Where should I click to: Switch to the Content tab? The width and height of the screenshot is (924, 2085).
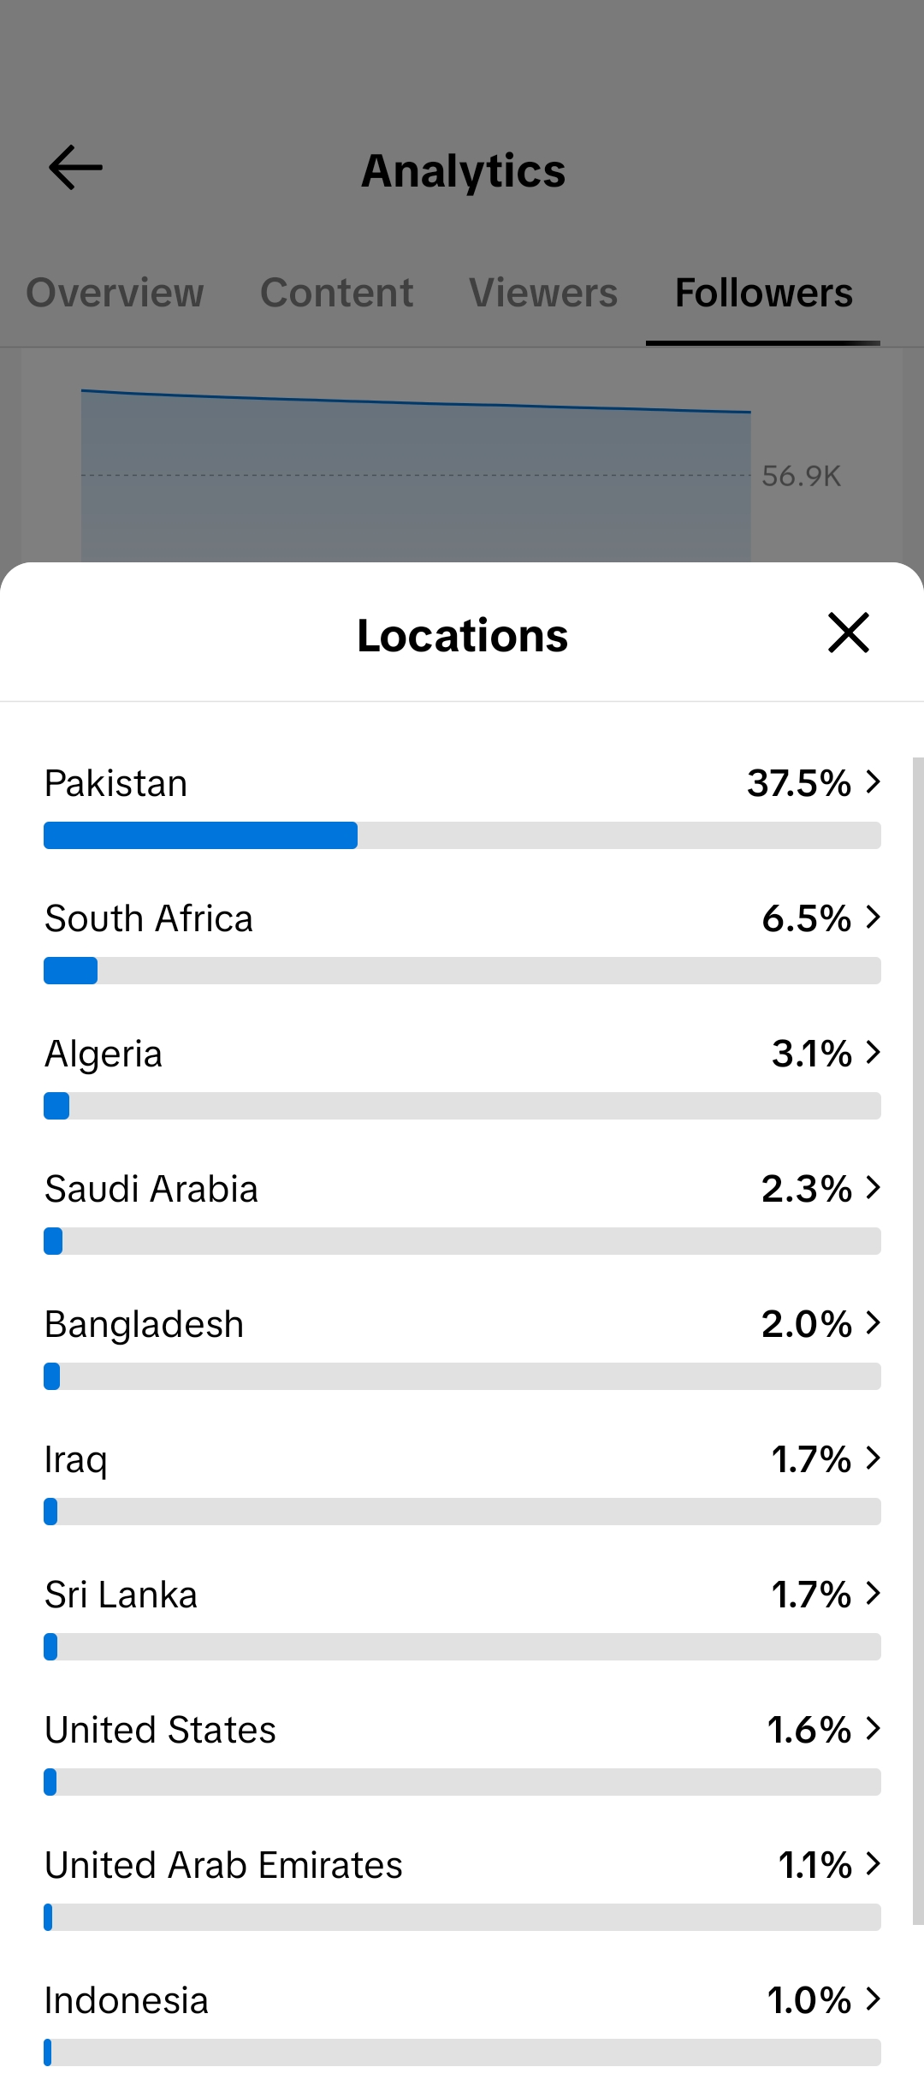[336, 293]
